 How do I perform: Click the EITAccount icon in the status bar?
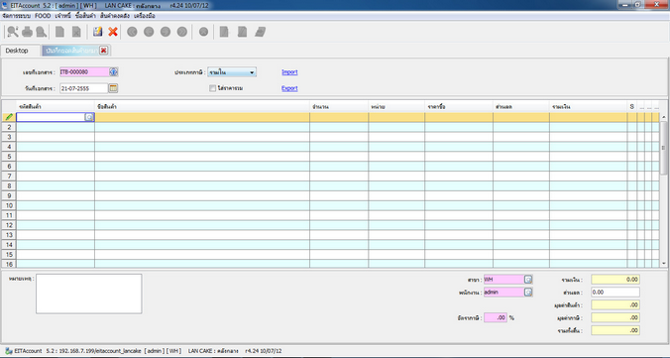click(9, 351)
